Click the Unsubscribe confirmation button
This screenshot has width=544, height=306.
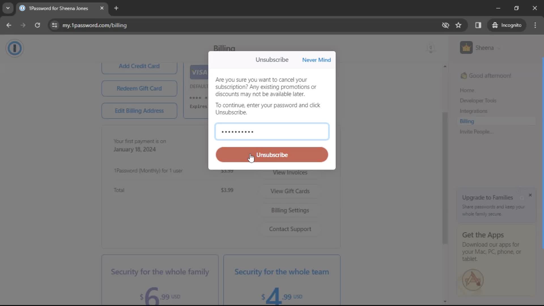(x=272, y=155)
